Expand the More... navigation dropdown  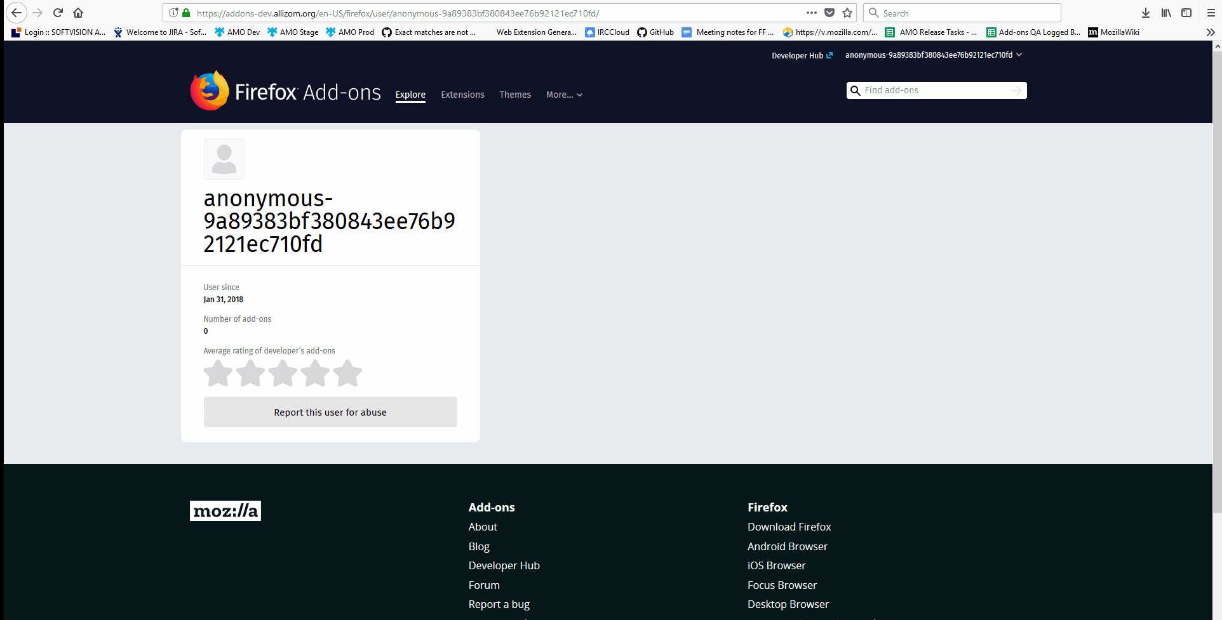pyautogui.click(x=564, y=95)
